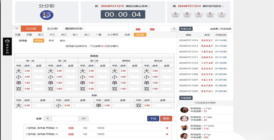Open 详细 link for first bet entry
Screen dimensions: 274x140
[71, 128]
